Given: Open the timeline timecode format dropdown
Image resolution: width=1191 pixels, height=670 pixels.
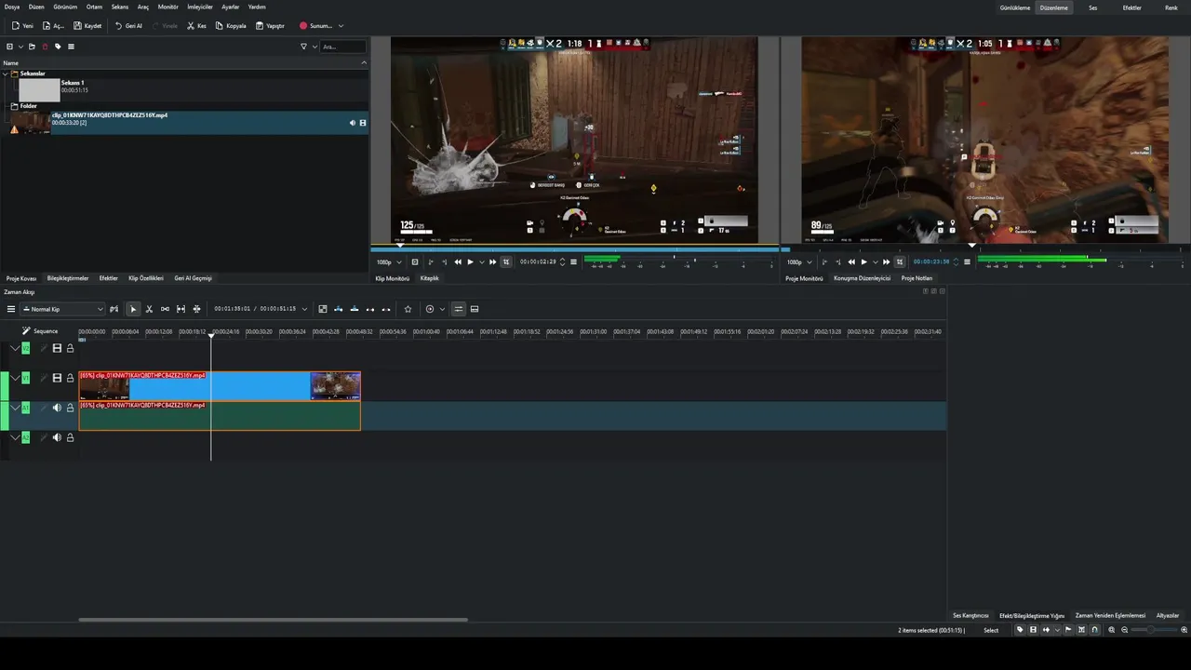Looking at the screenshot, I should (304, 309).
